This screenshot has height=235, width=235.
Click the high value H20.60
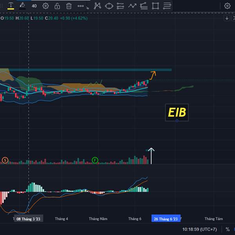point(22,18)
